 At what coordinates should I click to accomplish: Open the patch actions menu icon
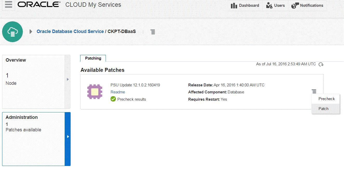[x=314, y=91]
